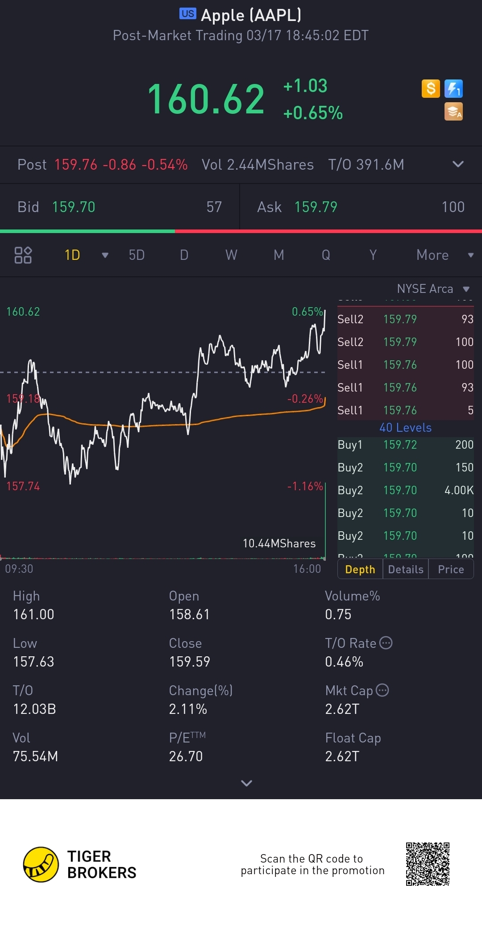Tap the blue lightning quick trade icon
The image size is (482, 930).
coord(453,88)
